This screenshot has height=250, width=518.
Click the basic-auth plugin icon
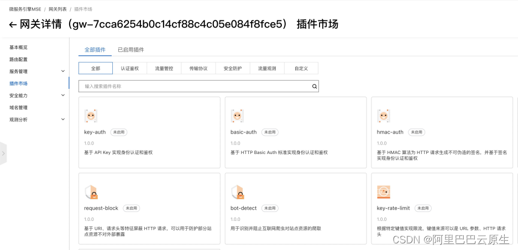pos(237,116)
